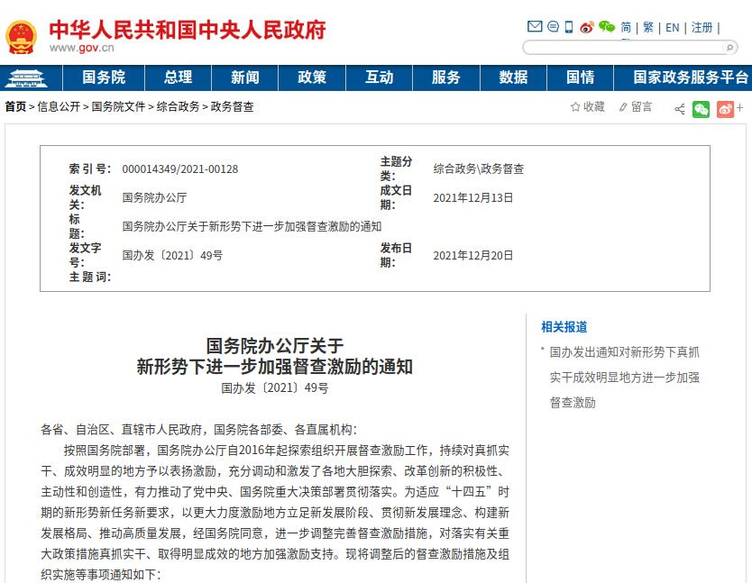The image size is (752, 583).
Task: Switch language to EN
Action: click(x=673, y=28)
